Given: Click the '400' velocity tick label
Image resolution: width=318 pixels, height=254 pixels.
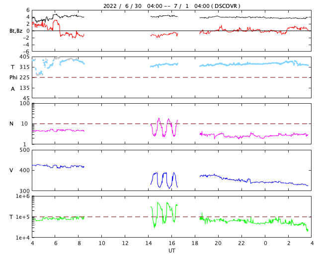Looking at the screenshot, I should 24,170.
